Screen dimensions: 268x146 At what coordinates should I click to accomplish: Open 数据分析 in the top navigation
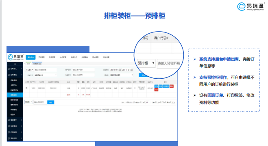tap(74, 57)
